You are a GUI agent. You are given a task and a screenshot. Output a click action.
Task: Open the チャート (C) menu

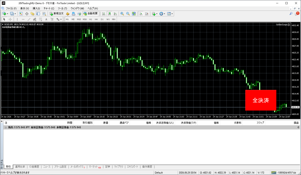pyautogui.click(x=49, y=9)
